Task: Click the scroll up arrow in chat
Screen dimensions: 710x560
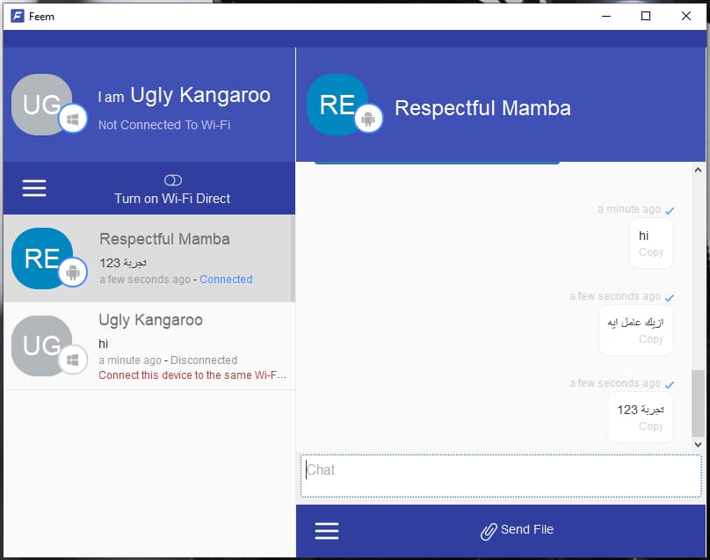Action: 698,170
